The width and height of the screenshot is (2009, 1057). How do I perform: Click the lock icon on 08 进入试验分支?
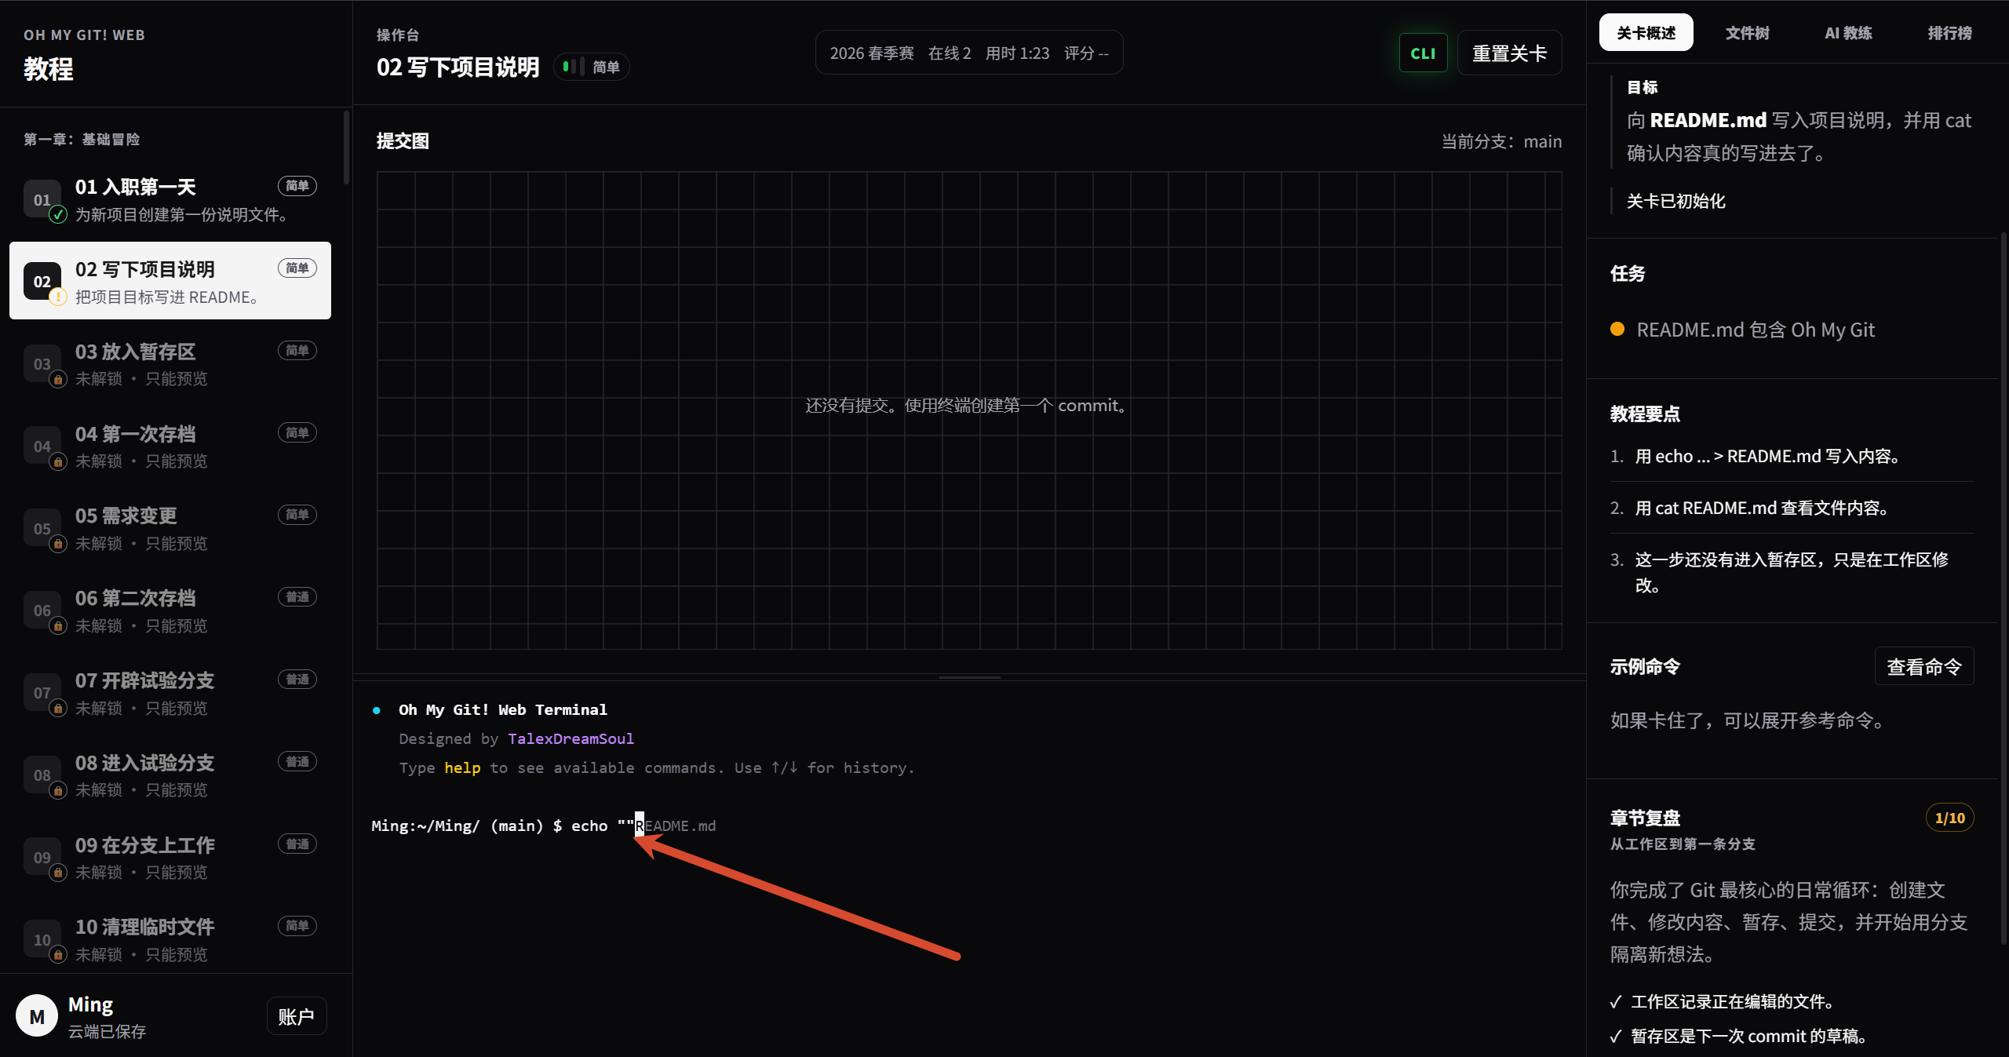click(58, 791)
